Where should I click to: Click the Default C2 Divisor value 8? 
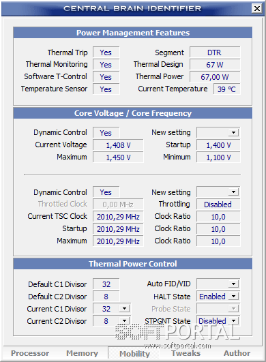[x=106, y=296]
